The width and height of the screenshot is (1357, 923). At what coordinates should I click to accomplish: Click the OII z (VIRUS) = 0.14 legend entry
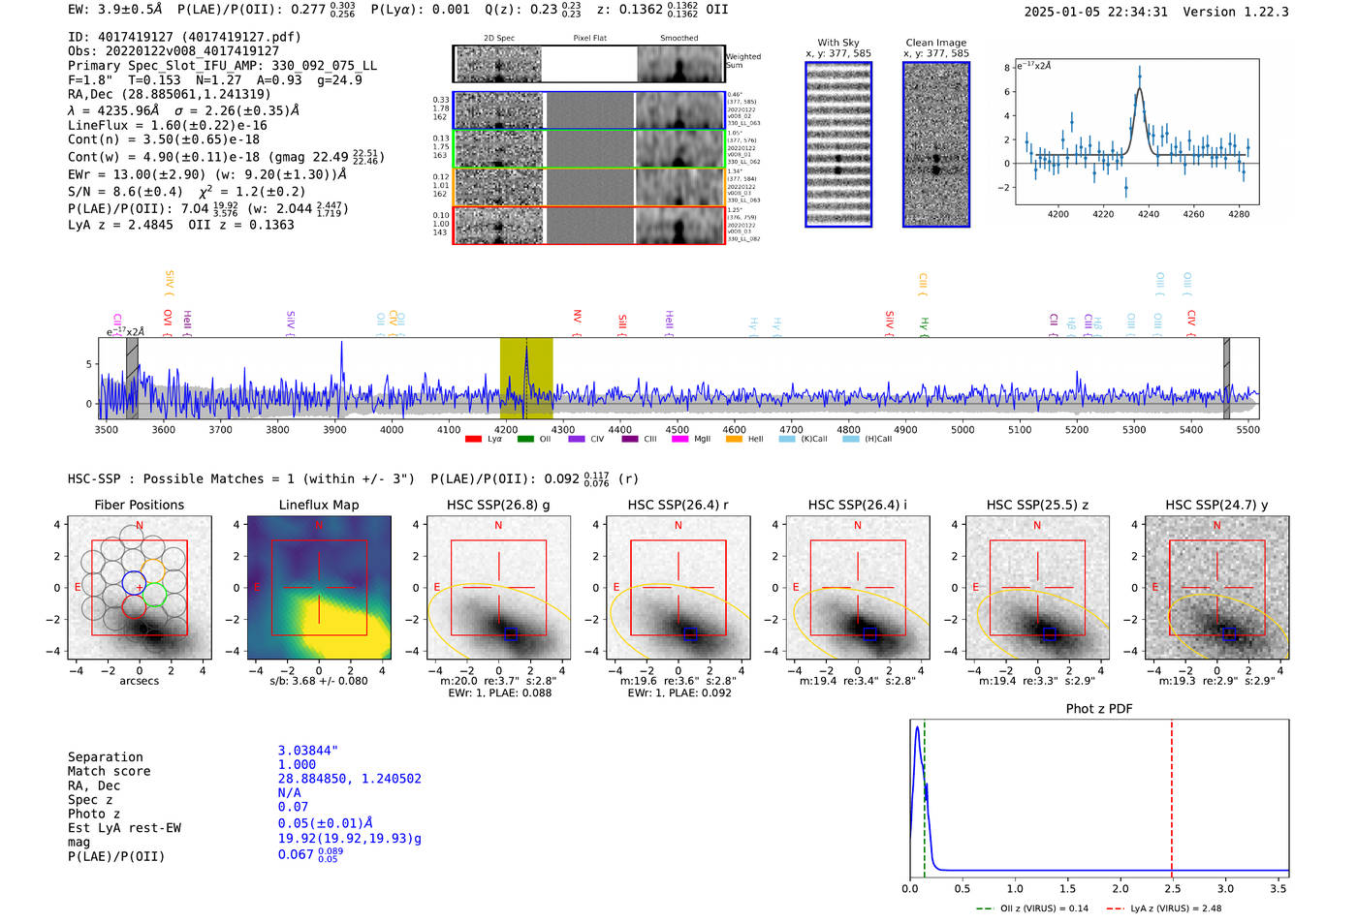1032,908
